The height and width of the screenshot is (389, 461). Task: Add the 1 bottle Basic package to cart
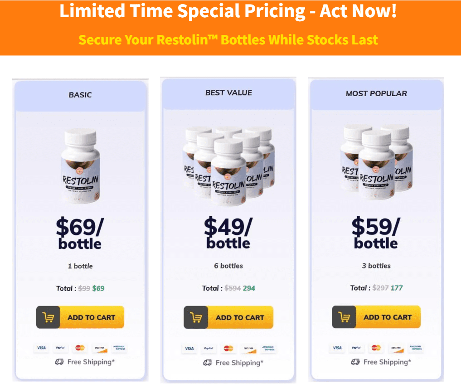click(80, 317)
